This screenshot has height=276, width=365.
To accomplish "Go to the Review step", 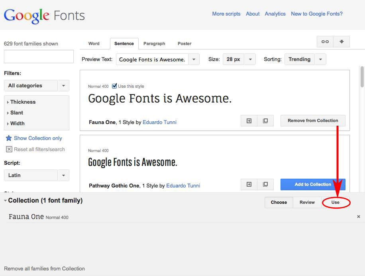I will [x=307, y=202].
